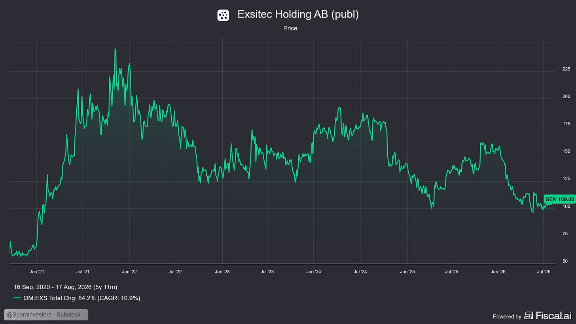
Task: Click the "Jan '24" x-axis label
Action: coord(314,271)
